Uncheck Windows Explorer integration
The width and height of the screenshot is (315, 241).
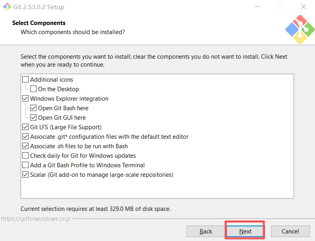26,99
